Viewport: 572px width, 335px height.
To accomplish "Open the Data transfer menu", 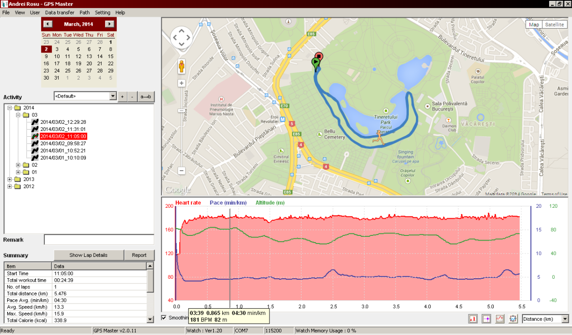I will tap(60, 12).
